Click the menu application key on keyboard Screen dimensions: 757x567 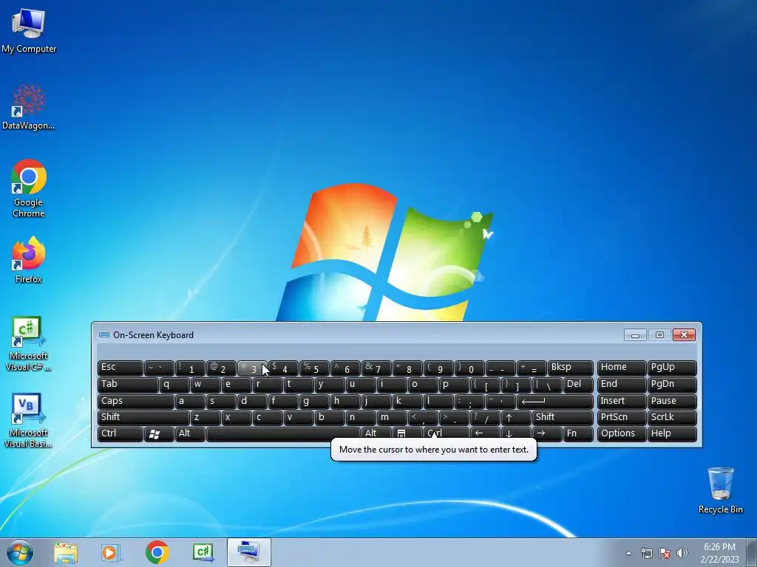[x=407, y=433]
